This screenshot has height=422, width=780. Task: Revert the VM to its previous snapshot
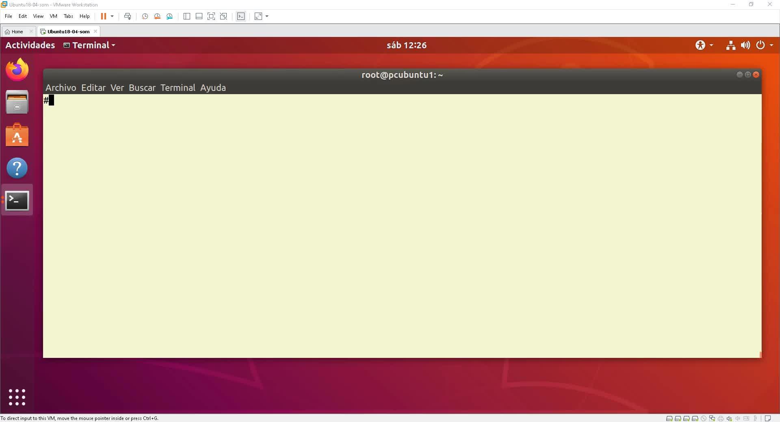pyautogui.click(x=157, y=16)
